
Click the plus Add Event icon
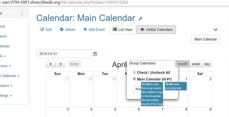click(x=85, y=29)
